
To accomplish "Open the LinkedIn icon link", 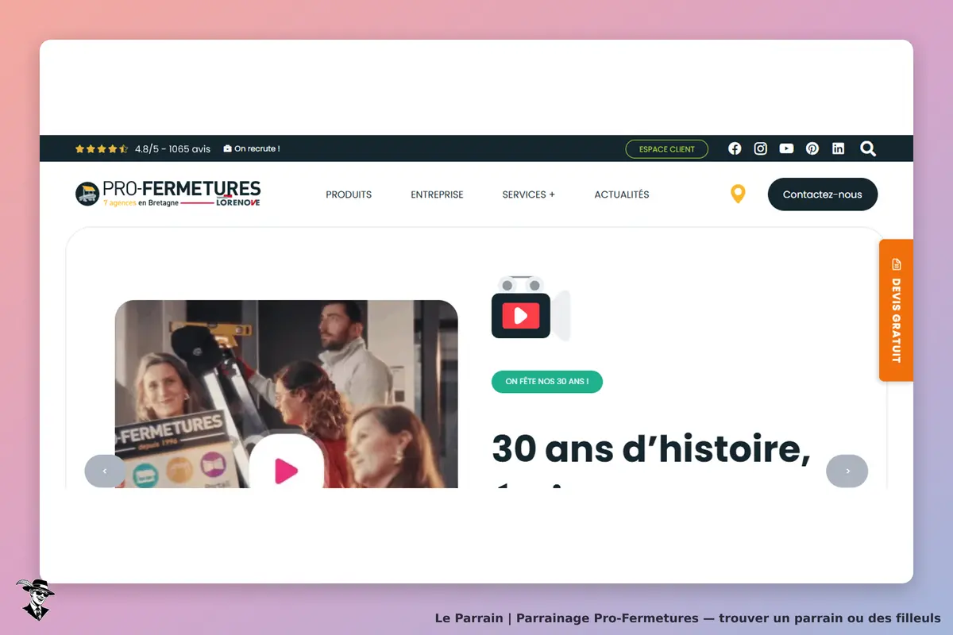I will tap(838, 148).
